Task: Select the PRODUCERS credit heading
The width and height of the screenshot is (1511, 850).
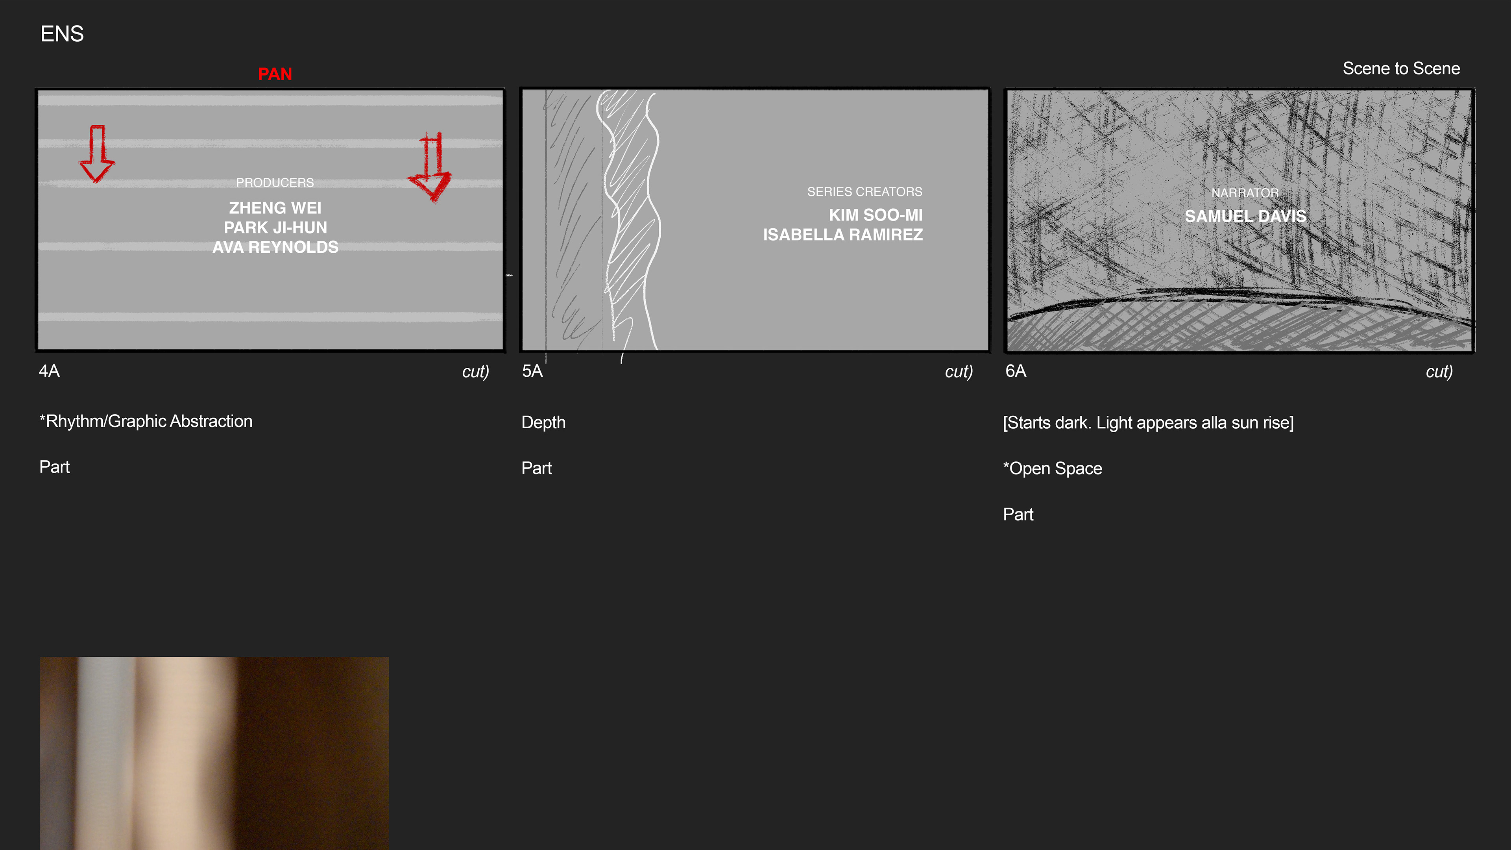Action: (x=275, y=183)
